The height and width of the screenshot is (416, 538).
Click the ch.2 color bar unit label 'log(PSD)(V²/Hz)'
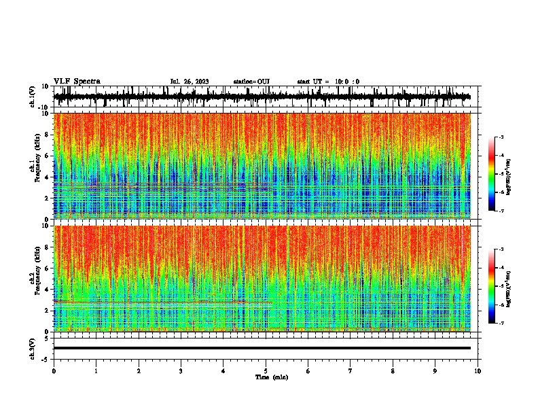click(x=509, y=289)
